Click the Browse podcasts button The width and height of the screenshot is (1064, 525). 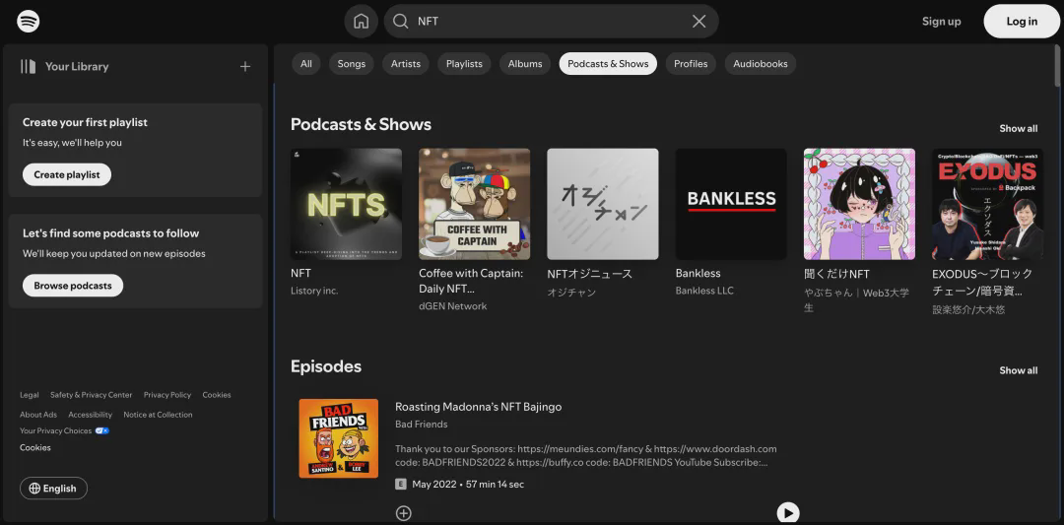click(x=73, y=286)
